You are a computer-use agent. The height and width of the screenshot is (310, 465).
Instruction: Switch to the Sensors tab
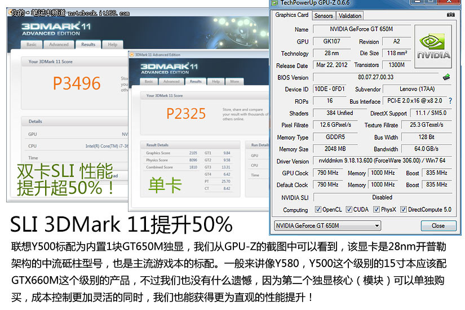[x=324, y=16]
